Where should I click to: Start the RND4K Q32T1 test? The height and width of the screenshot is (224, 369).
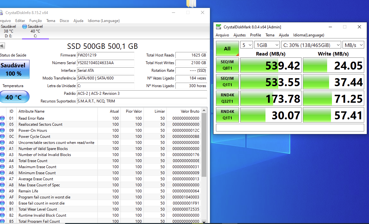pos(227,98)
